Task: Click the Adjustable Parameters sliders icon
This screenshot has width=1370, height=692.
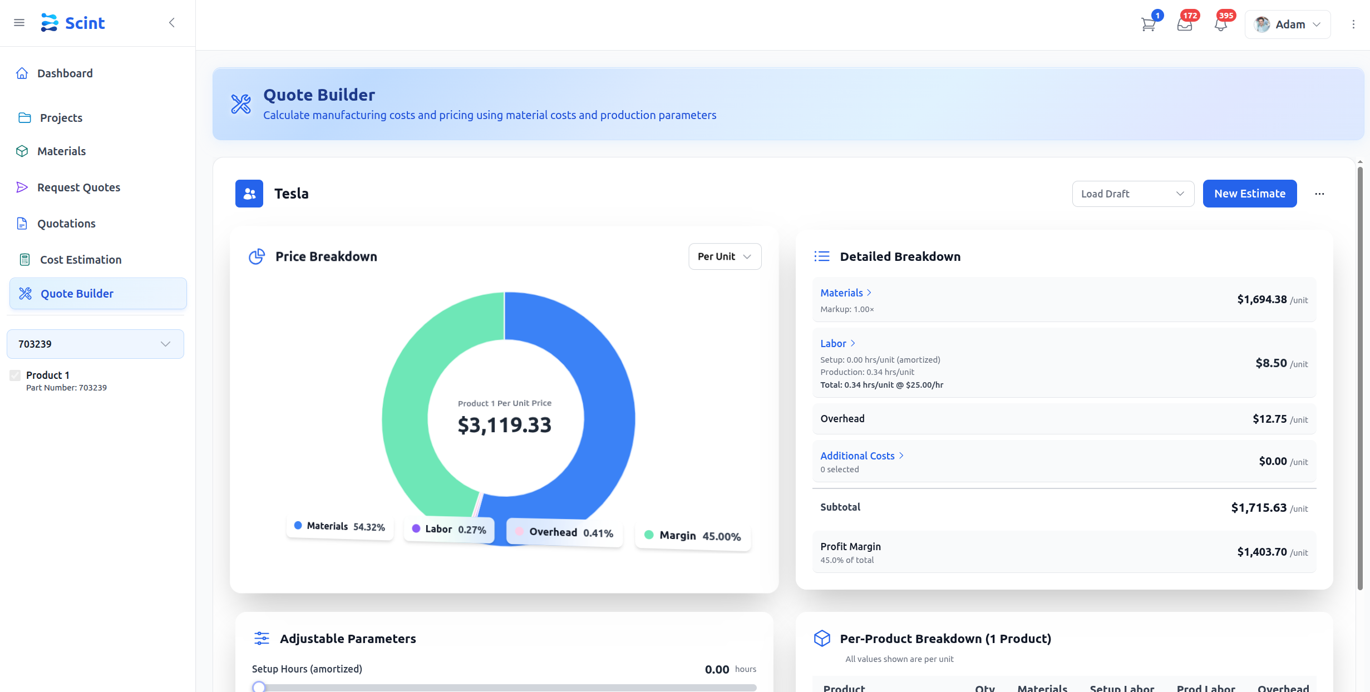Action: [x=262, y=639]
